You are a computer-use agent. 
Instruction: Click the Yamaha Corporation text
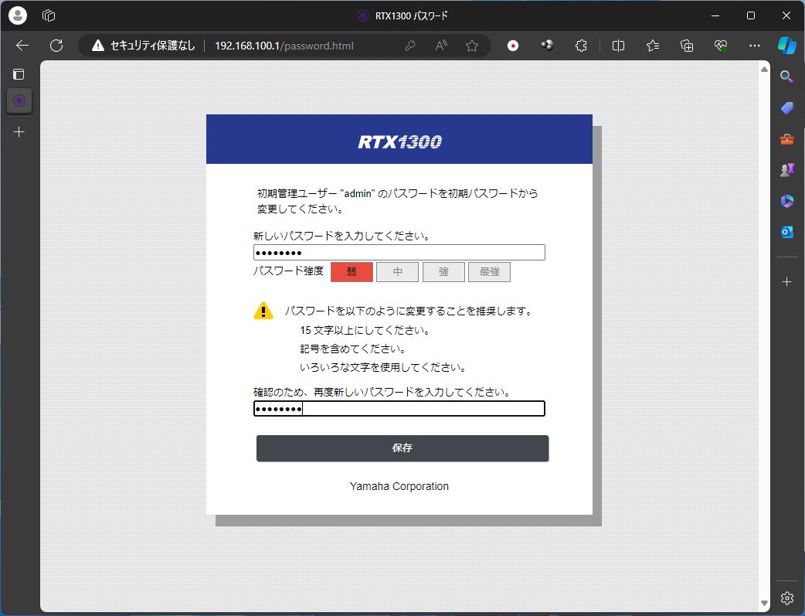[x=399, y=486]
